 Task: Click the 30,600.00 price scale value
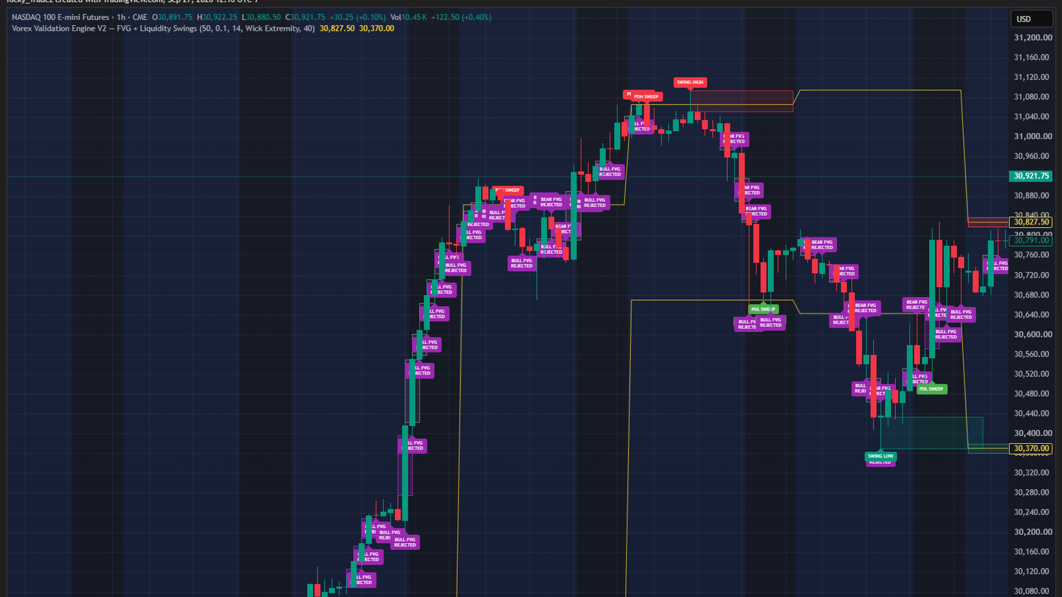point(1033,334)
